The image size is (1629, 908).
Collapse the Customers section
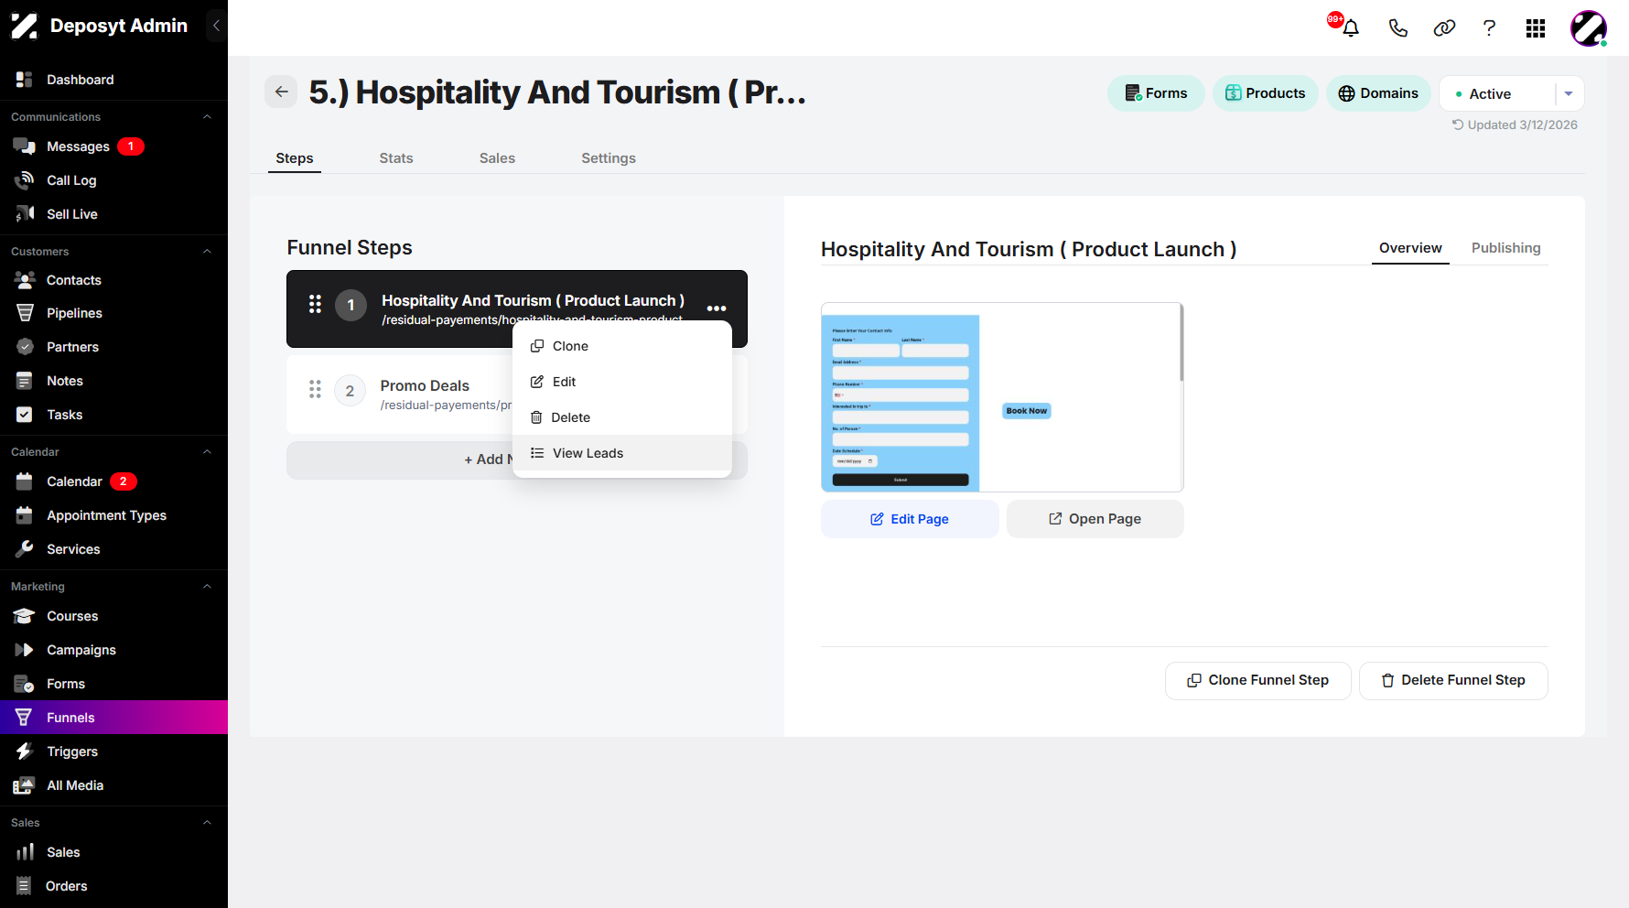(207, 252)
